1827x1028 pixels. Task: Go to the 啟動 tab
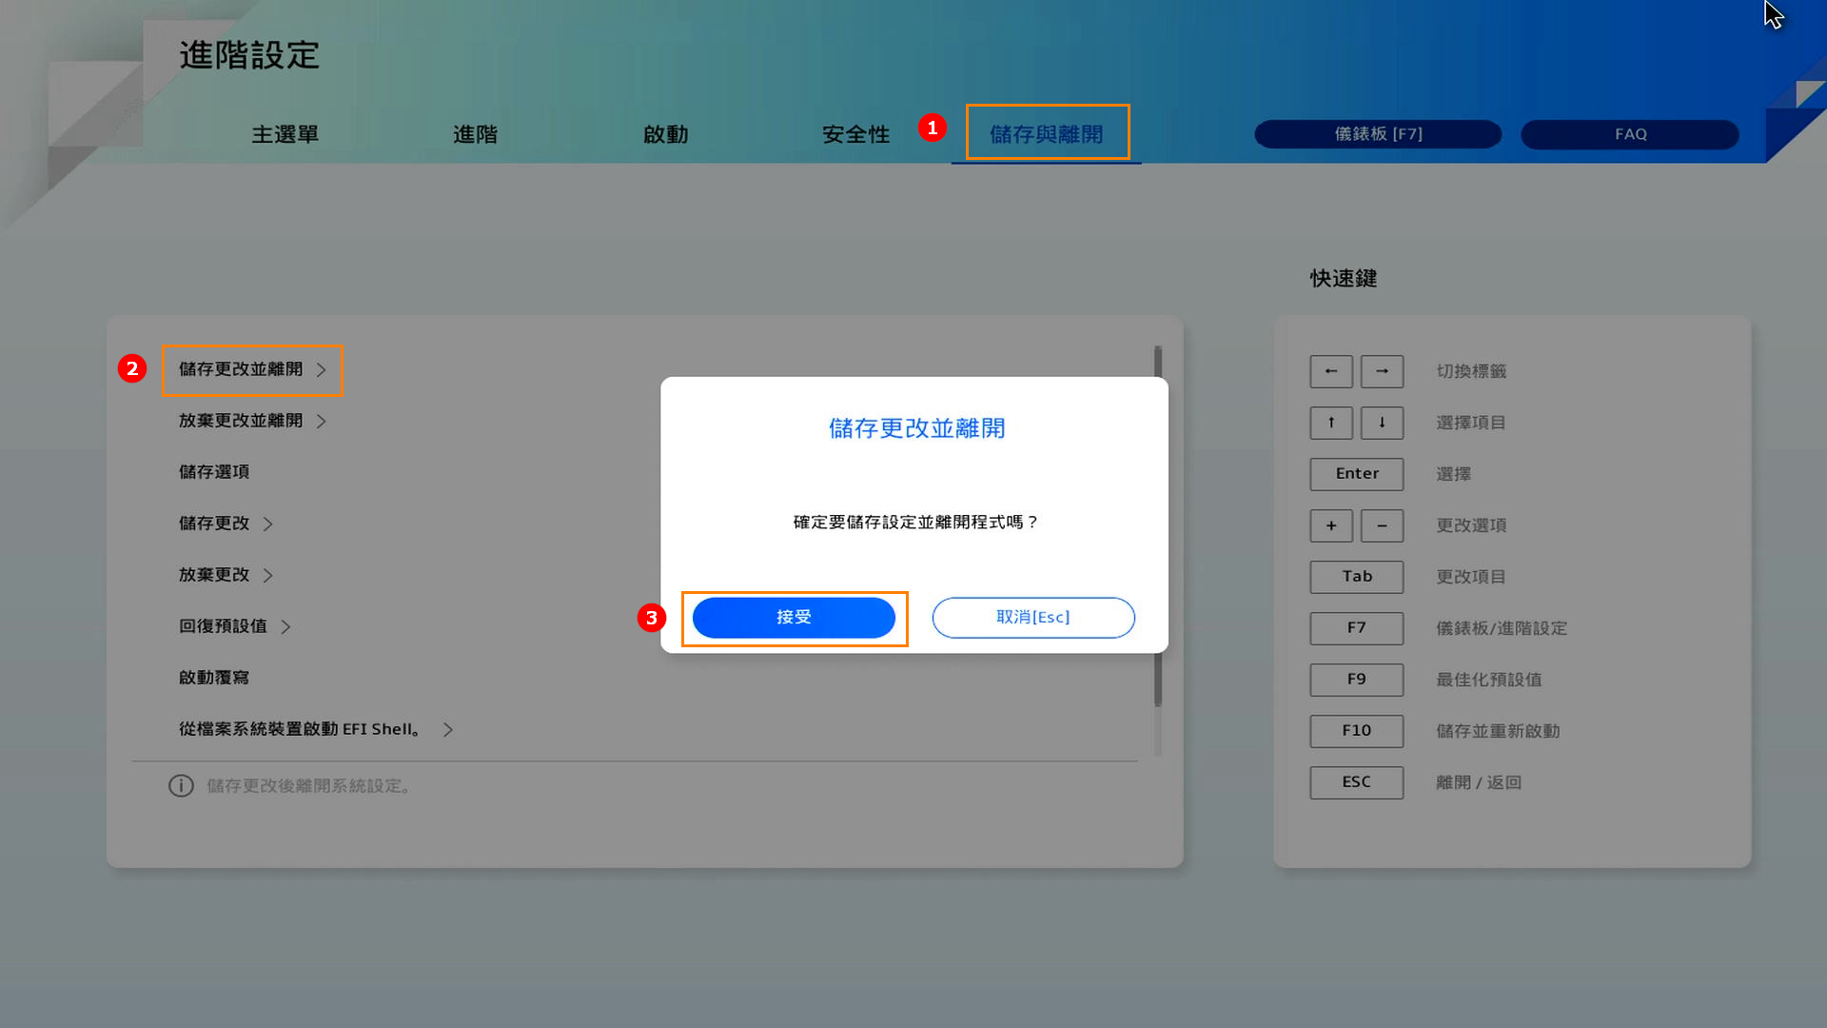coord(665,134)
